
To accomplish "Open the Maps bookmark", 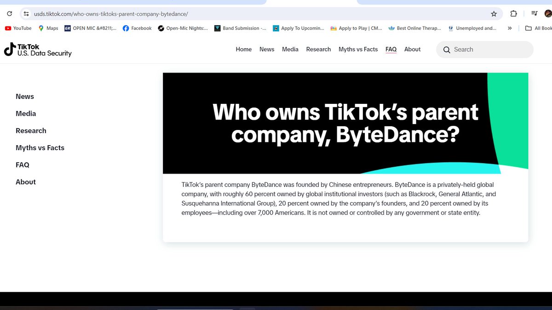I will tap(48, 28).
